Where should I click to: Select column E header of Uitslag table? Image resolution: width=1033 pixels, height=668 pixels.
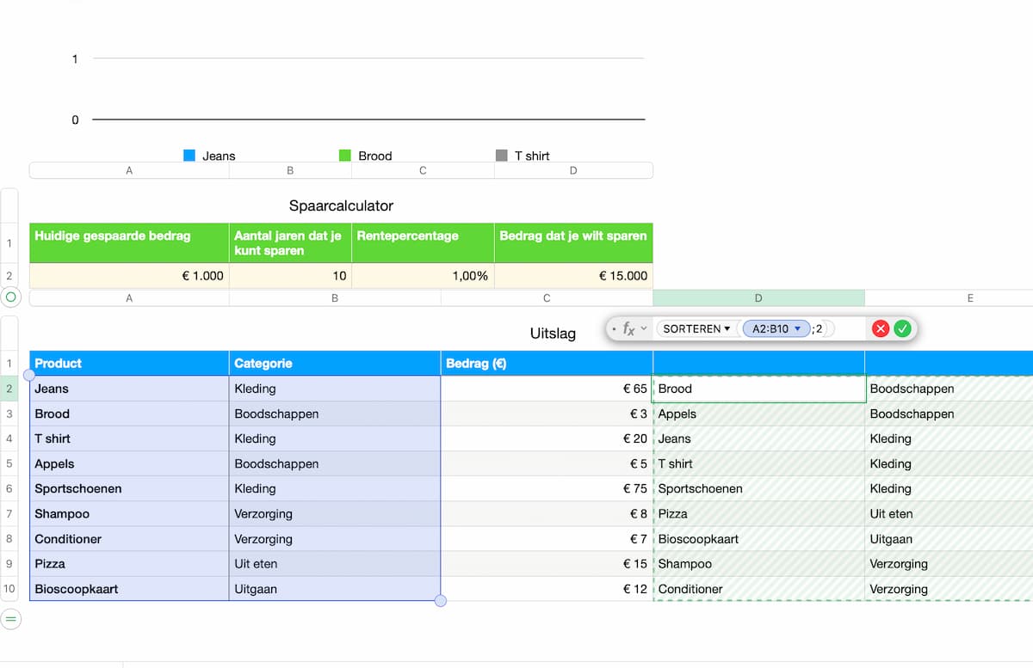(x=949, y=298)
